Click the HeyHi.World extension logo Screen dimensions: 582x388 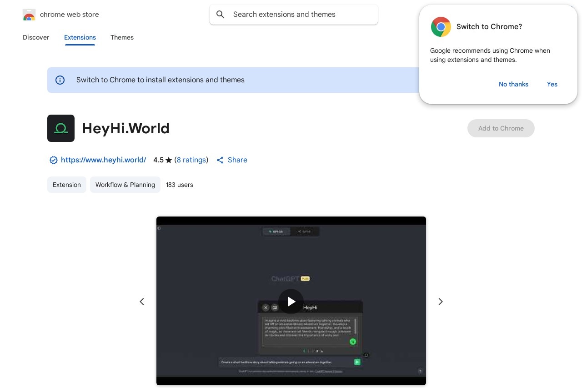tap(61, 128)
